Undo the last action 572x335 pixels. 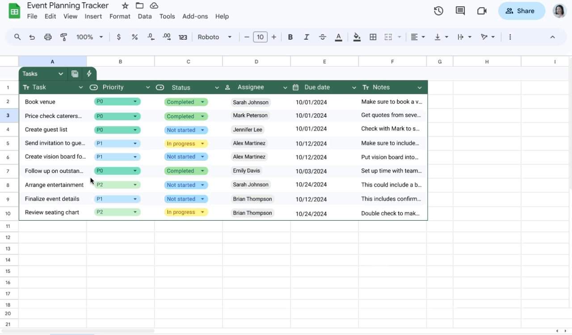[32, 37]
